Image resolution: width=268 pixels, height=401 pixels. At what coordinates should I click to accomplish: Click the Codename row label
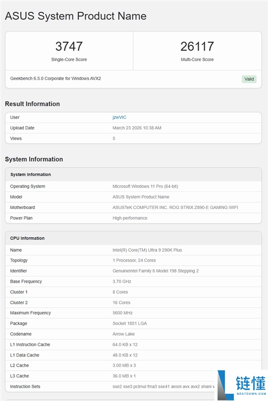(x=21, y=334)
